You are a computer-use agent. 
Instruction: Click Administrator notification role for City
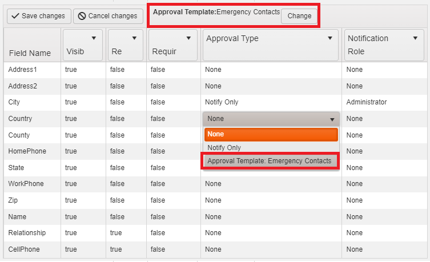[367, 102]
